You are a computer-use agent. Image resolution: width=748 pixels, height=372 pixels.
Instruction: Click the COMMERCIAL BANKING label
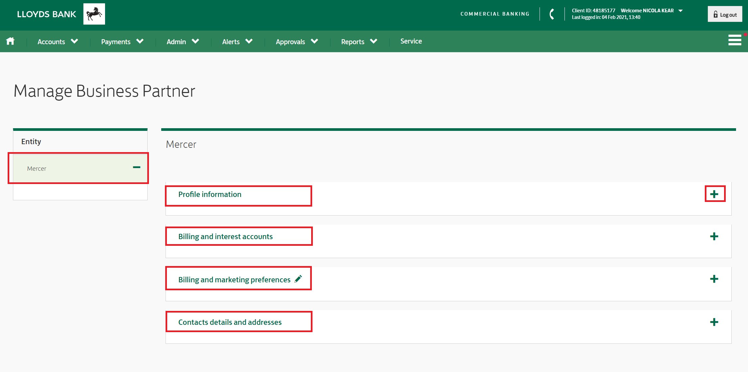495,14
